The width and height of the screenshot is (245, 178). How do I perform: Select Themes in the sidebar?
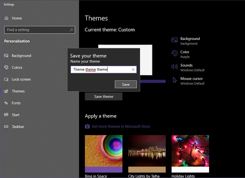18,91
